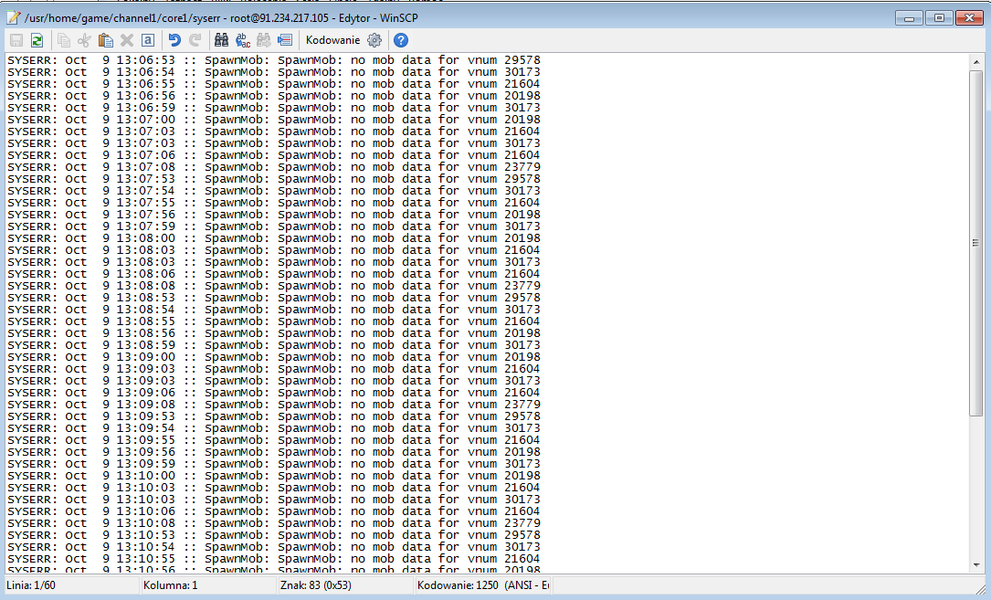Click the log line timestamped 13:10:08
The image size is (991, 600).
click(274, 523)
